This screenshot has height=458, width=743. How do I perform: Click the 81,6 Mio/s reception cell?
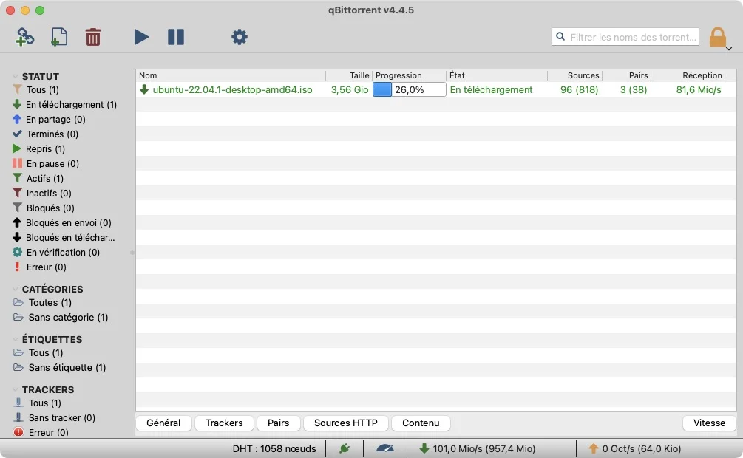pos(699,90)
